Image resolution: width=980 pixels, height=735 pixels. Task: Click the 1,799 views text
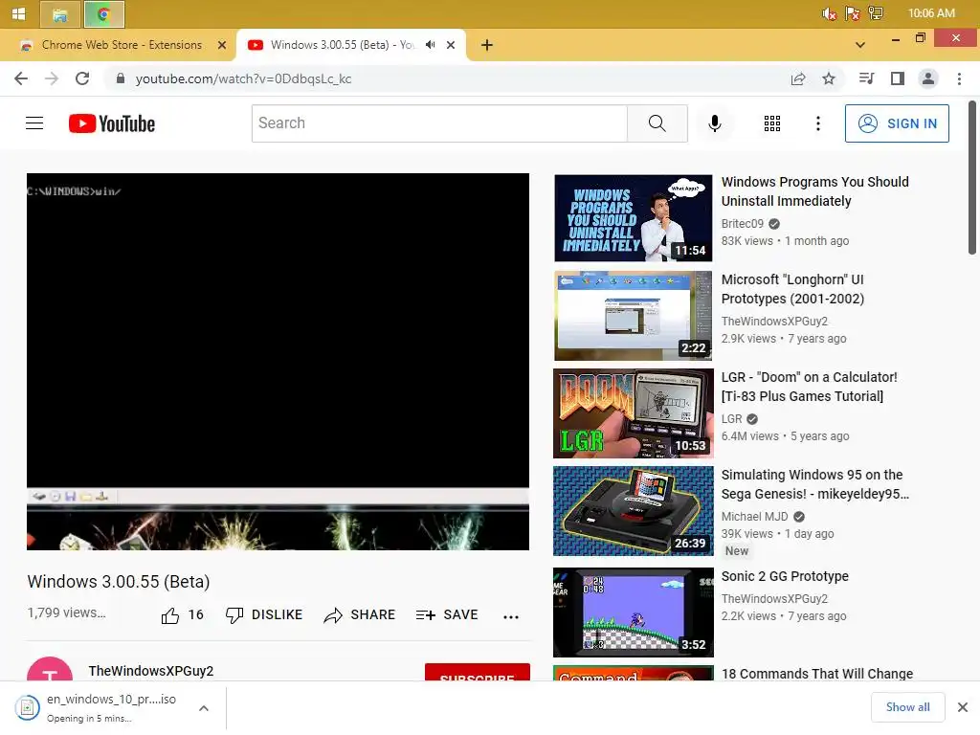pos(66,612)
